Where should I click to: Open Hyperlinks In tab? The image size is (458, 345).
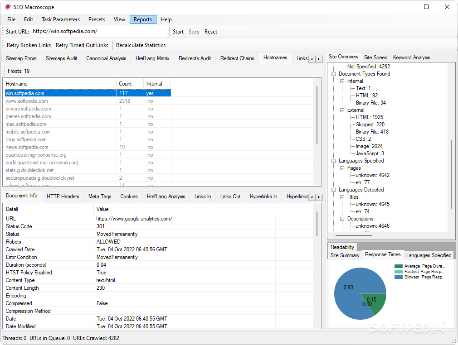click(263, 196)
